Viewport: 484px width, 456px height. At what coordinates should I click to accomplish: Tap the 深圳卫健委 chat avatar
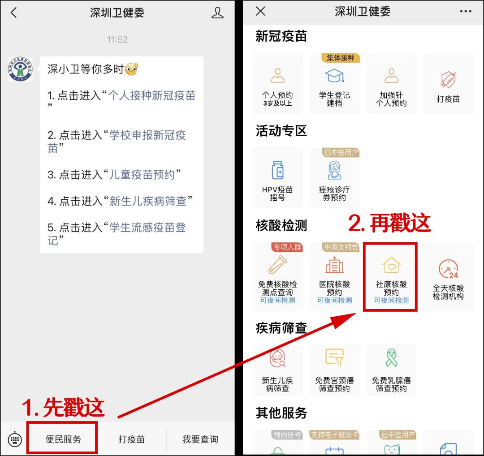click(x=20, y=69)
